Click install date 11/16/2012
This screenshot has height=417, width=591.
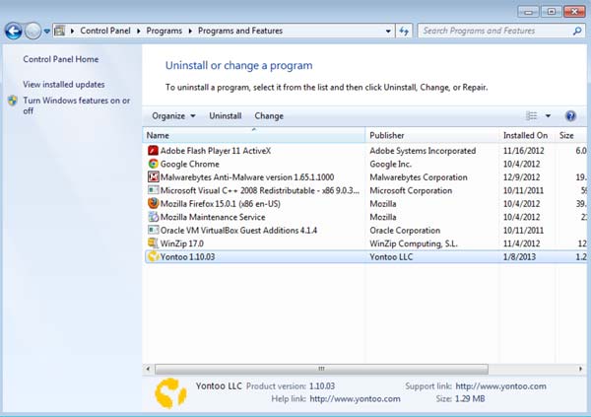click(x=524, y=151)
